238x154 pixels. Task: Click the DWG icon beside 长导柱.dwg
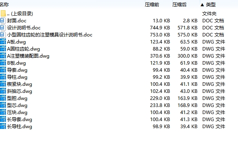point(3,127)
